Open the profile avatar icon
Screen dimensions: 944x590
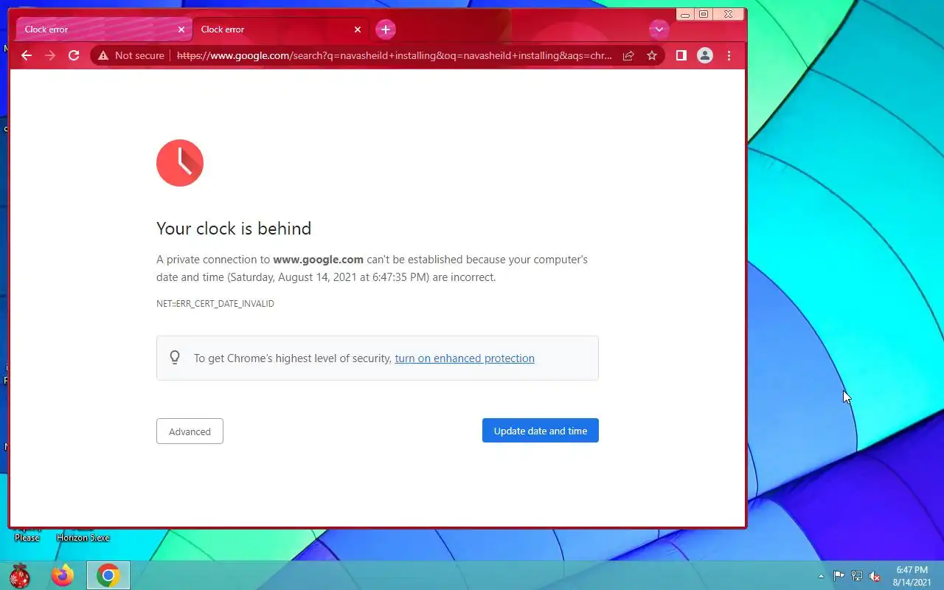coord(705,55)
